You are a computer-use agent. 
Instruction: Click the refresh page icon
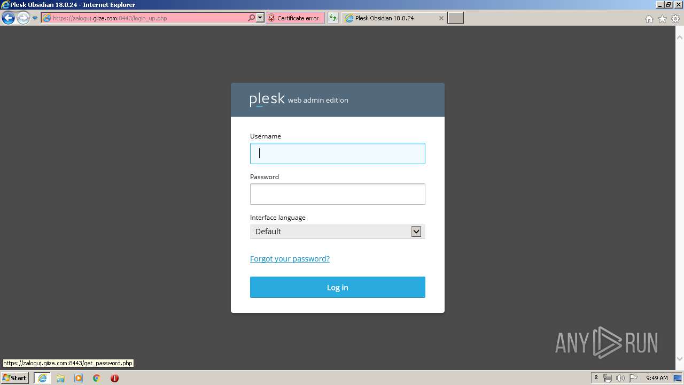(x=333, y=18)
